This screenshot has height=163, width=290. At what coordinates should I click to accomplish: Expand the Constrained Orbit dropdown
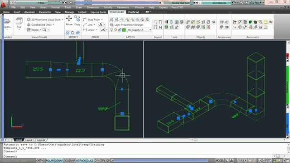53,25
